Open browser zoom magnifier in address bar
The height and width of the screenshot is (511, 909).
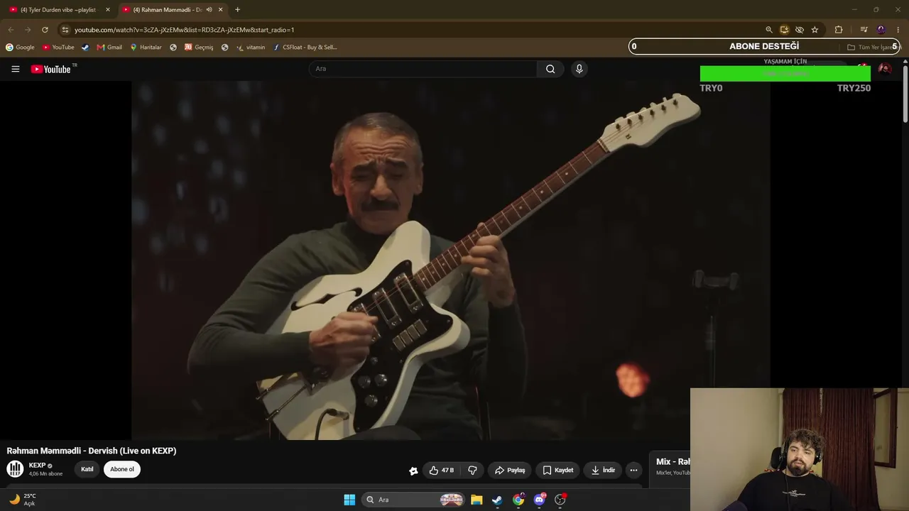[768, 30]
